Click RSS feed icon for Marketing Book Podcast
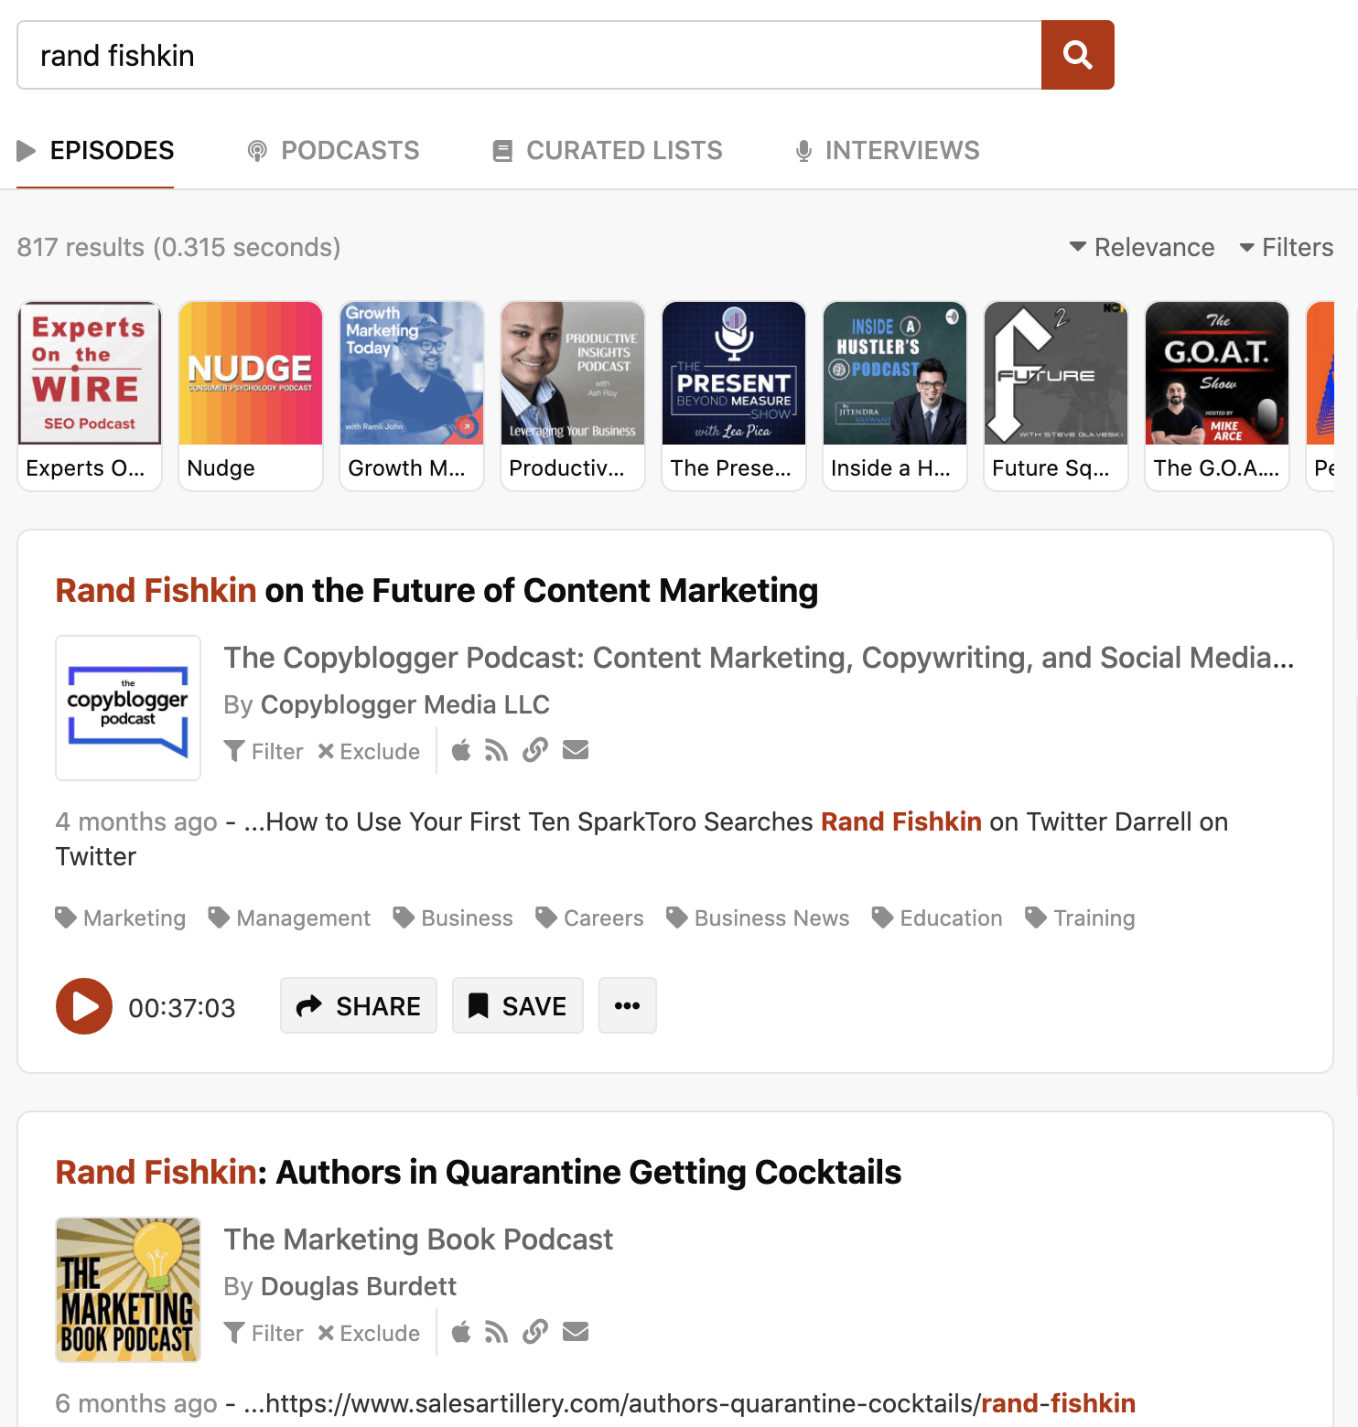The image size is (1358, 1427). pos(496,1332)
